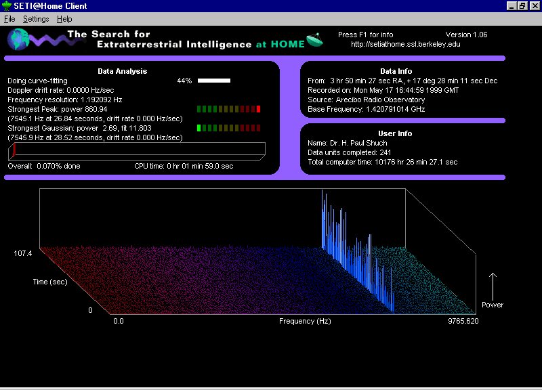
Task: Click the Data Analysis panel heading
Action: (122, 71)
